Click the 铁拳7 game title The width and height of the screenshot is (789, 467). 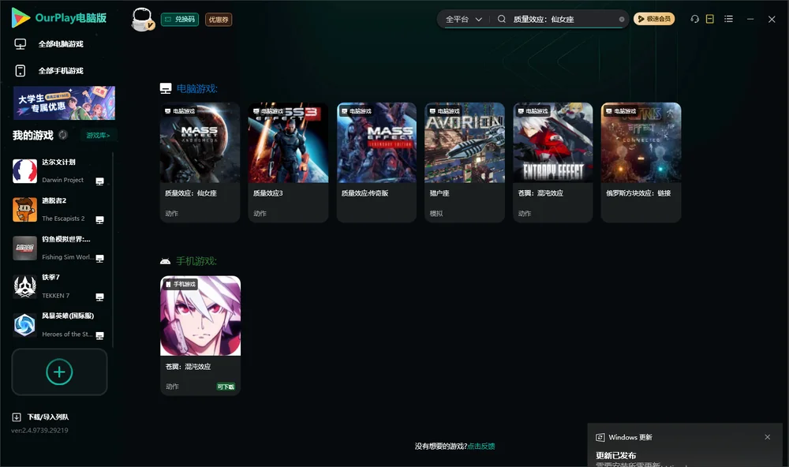point(50,278)
